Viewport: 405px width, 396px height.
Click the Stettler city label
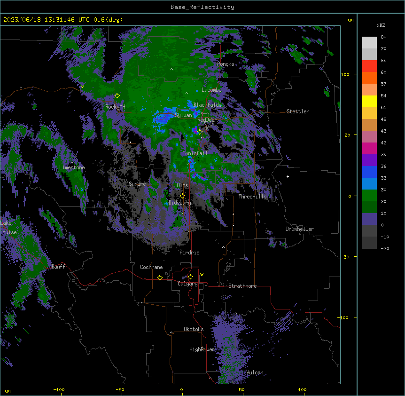pos(297,111)
